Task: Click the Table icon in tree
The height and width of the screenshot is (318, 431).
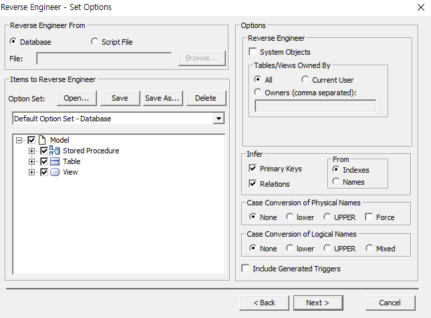Action: [55, 161]
